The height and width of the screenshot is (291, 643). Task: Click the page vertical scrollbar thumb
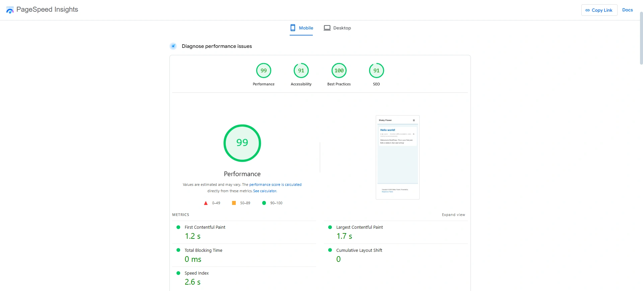tap(641, 38)
